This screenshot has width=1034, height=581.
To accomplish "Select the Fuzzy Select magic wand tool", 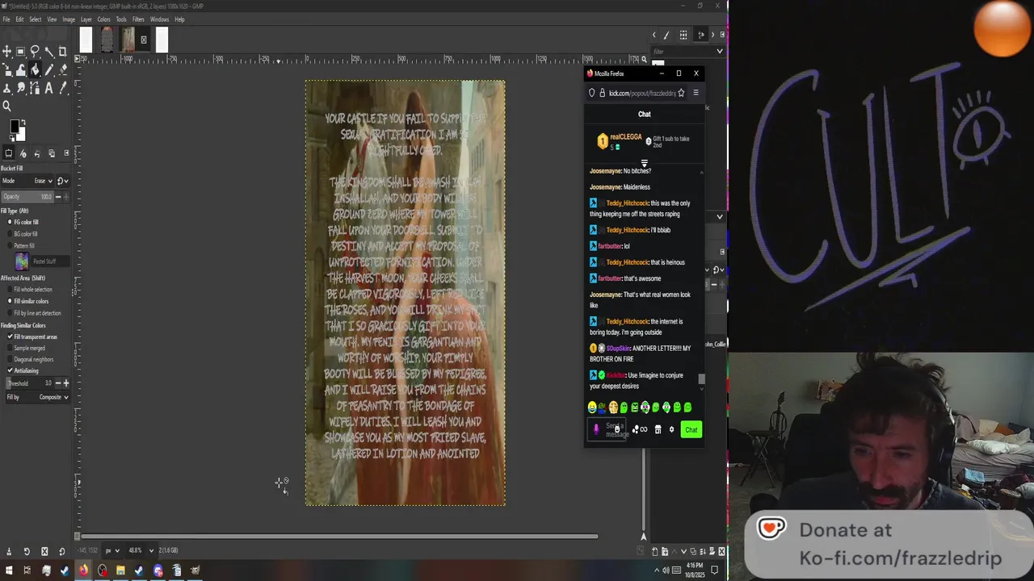I will click(49, 52).
